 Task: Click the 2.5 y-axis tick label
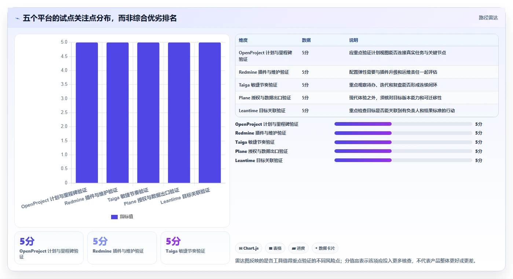pyautogui.click(x=64, y=113)
